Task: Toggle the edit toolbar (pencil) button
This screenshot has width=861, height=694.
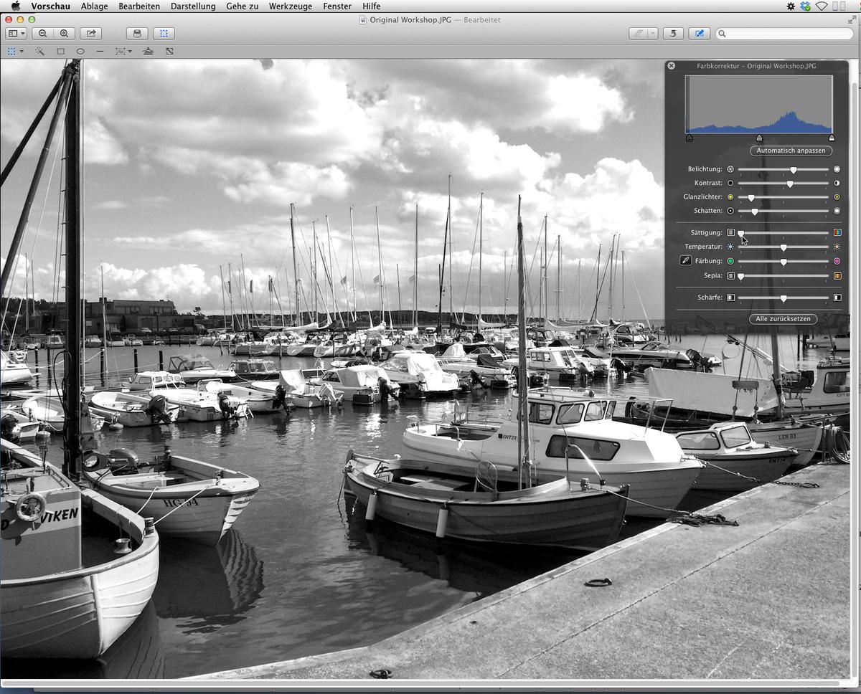Action: pos(700,33)
